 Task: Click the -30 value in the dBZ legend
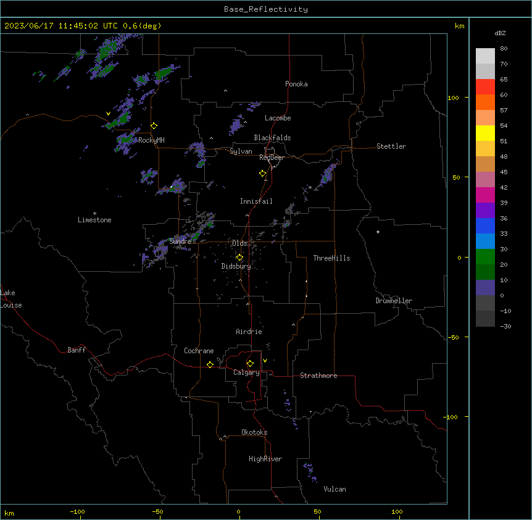coord(505,327)
